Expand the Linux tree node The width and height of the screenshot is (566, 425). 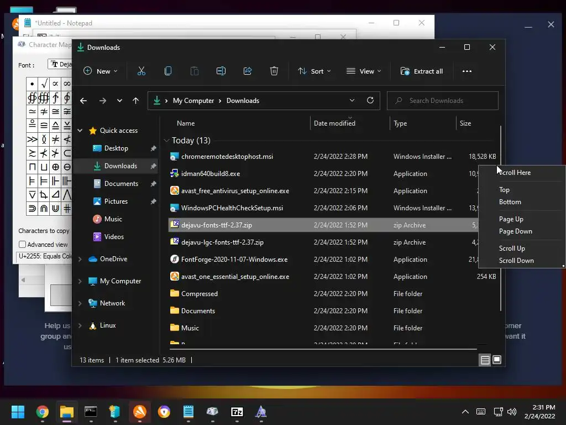(80, 325)
